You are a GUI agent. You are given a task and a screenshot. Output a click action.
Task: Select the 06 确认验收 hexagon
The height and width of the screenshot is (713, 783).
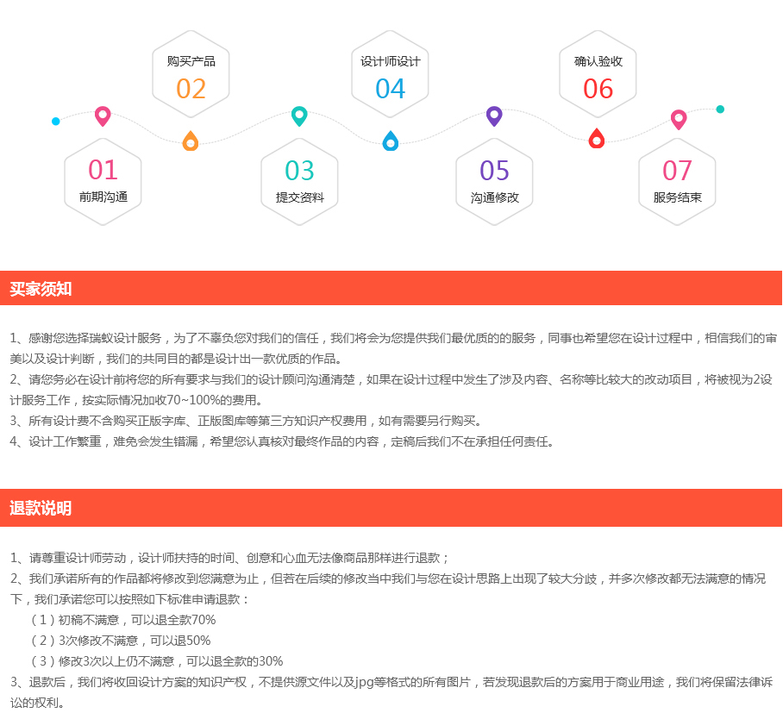pyautogui.click(x=598, y=74)
